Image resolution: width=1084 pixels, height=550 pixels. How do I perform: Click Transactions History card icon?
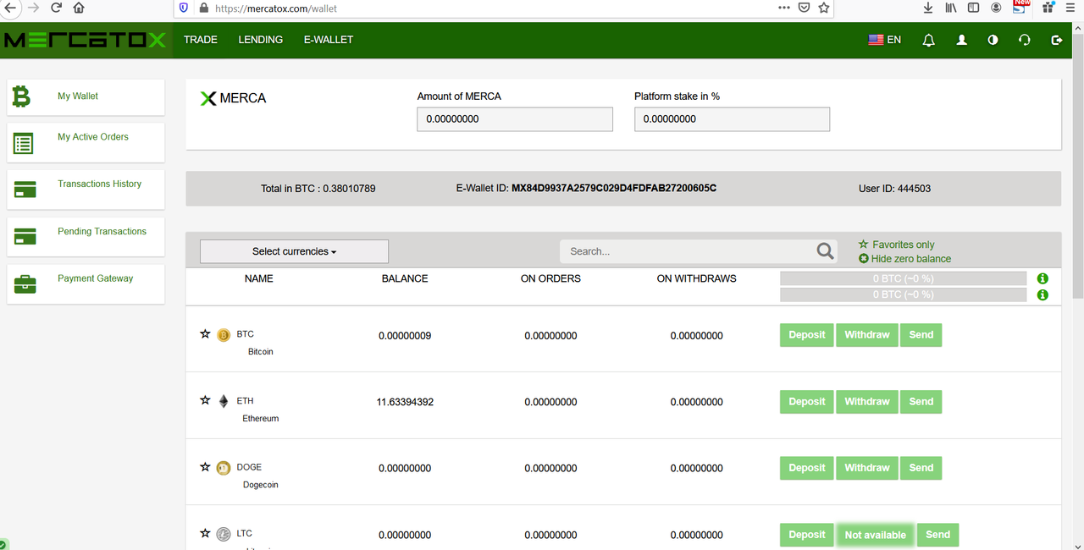click(x=25, y=190)
